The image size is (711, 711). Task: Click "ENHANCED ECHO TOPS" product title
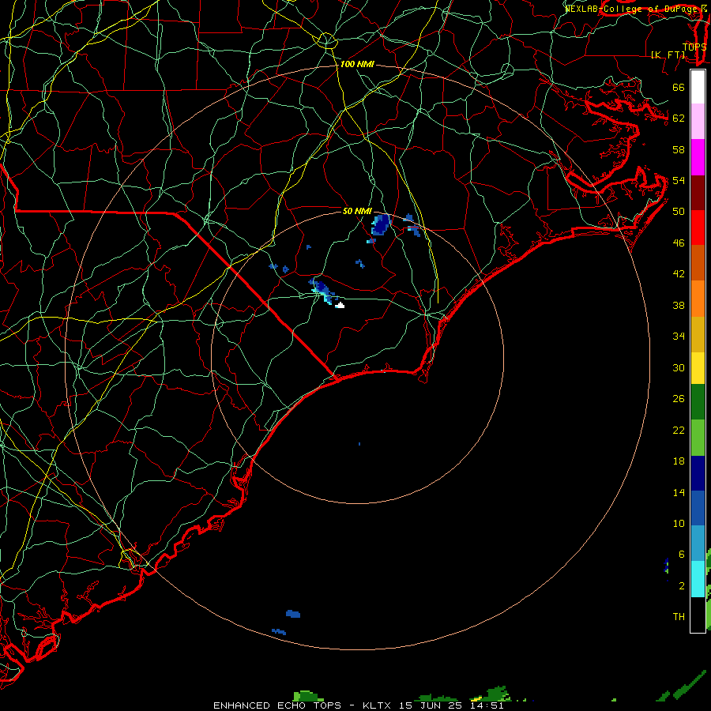277,705
